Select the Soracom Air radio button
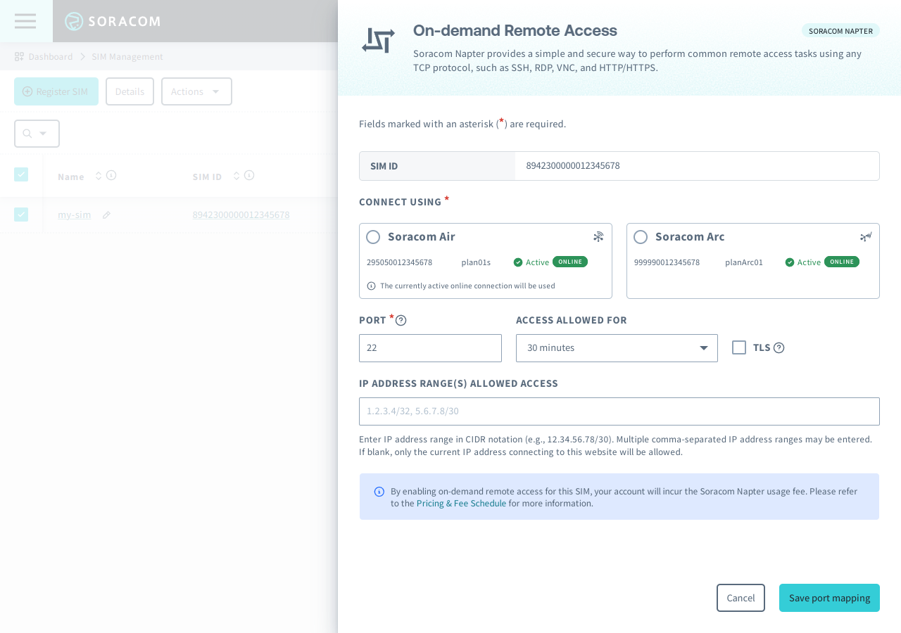 tap(373, 237)
